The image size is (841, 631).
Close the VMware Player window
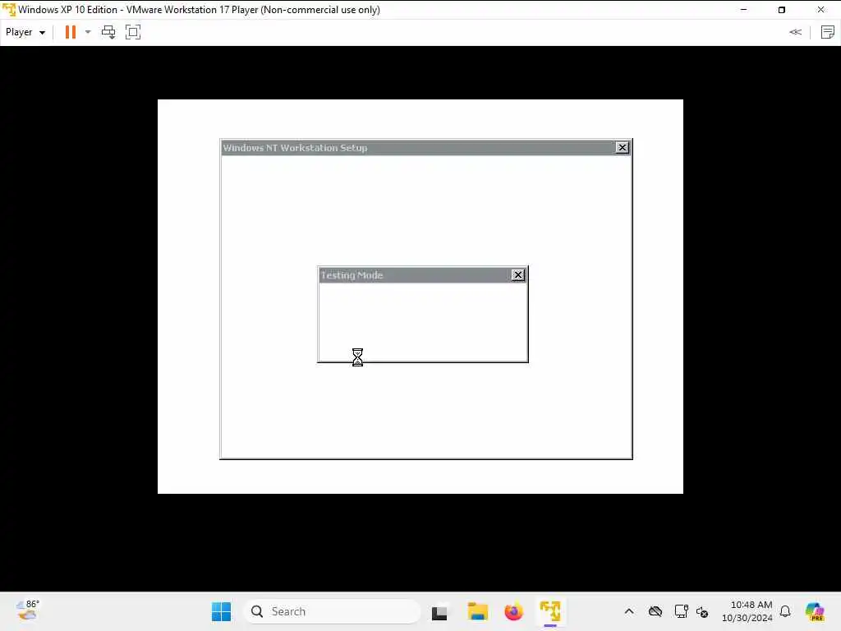pyautogui.click(x=820, y=10)
